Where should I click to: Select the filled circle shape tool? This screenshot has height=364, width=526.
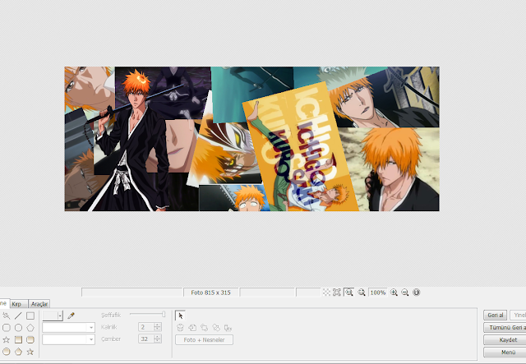pyautogui.click(x=6, y=352)
